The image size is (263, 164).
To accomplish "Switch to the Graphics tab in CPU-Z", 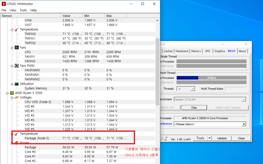I will pos(220,51).
